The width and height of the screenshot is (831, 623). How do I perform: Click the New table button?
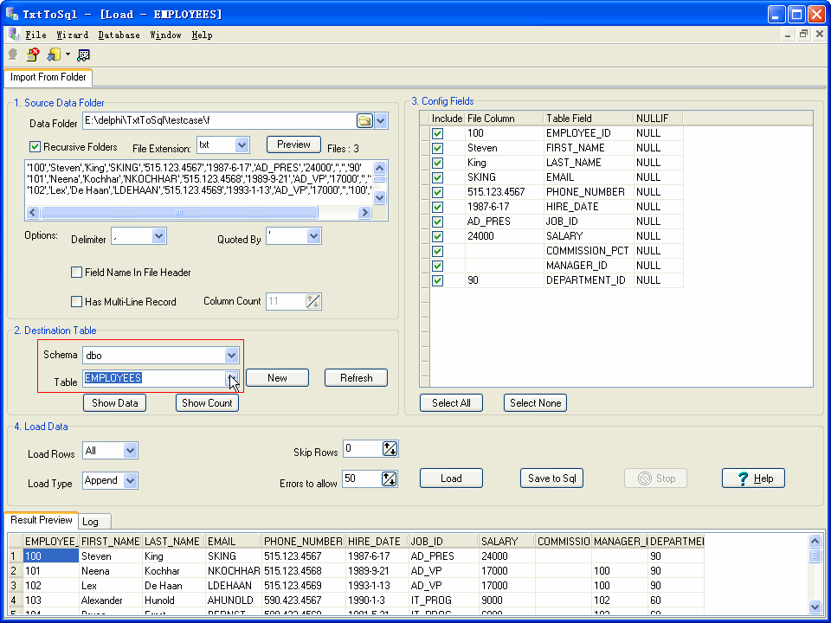277,378
